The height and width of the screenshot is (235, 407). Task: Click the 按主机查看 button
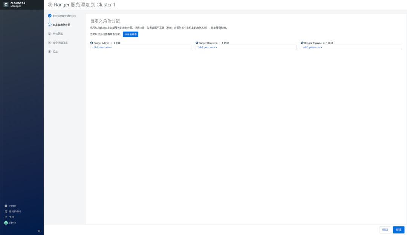(x=130, y=35)
